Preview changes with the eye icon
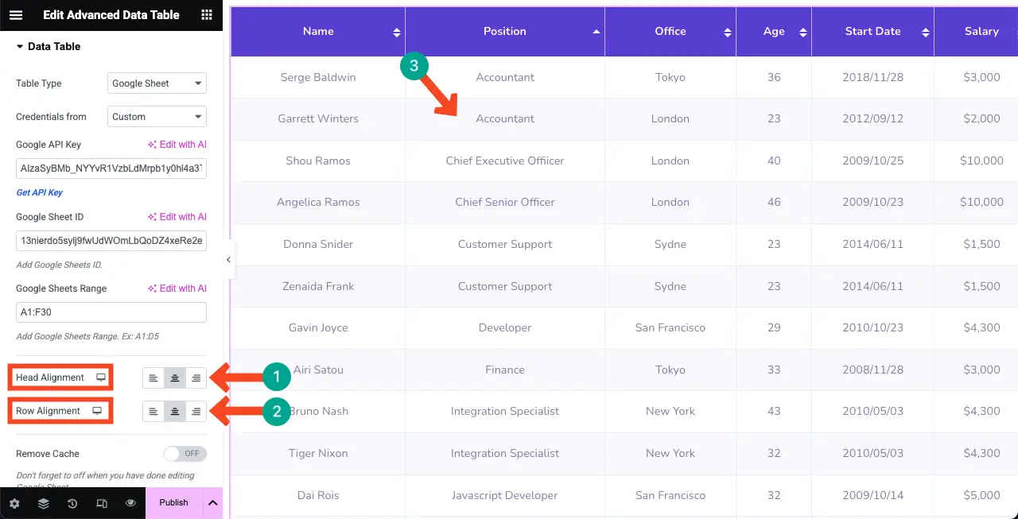The height and width of the screenshot is (519, 1018). pos(130,503)
